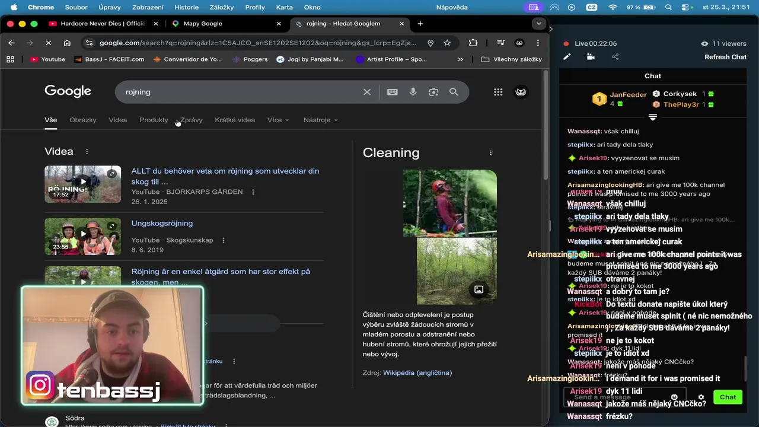Switch to the Videa search tab
The height and width of the screenshot is (427, 759).
(117, 120)
